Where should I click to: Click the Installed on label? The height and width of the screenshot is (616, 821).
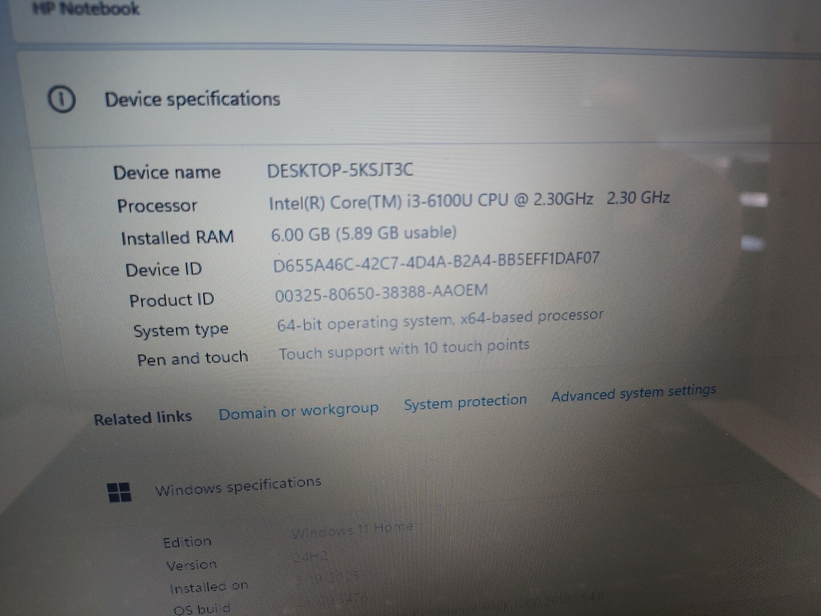pos(209,587)
